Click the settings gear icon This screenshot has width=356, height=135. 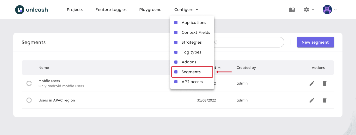click(306, 10)
